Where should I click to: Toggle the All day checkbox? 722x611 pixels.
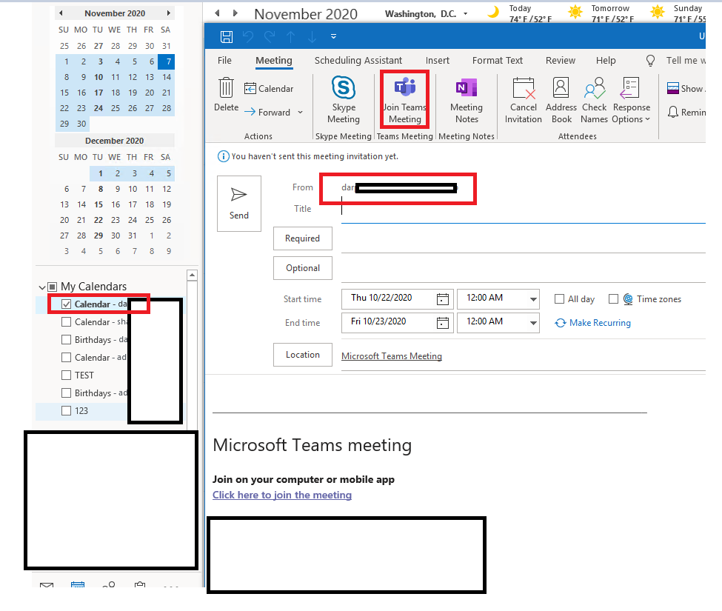tap(560, 299)
